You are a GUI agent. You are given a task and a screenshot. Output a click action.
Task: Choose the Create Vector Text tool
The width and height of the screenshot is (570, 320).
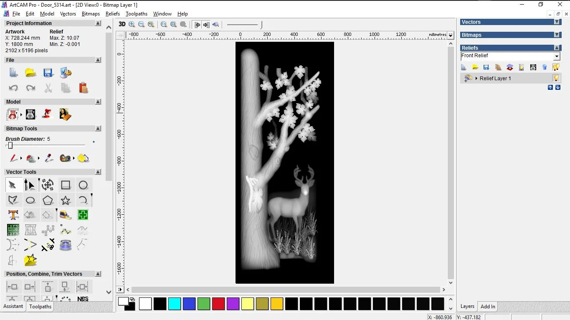pos(13,215)
